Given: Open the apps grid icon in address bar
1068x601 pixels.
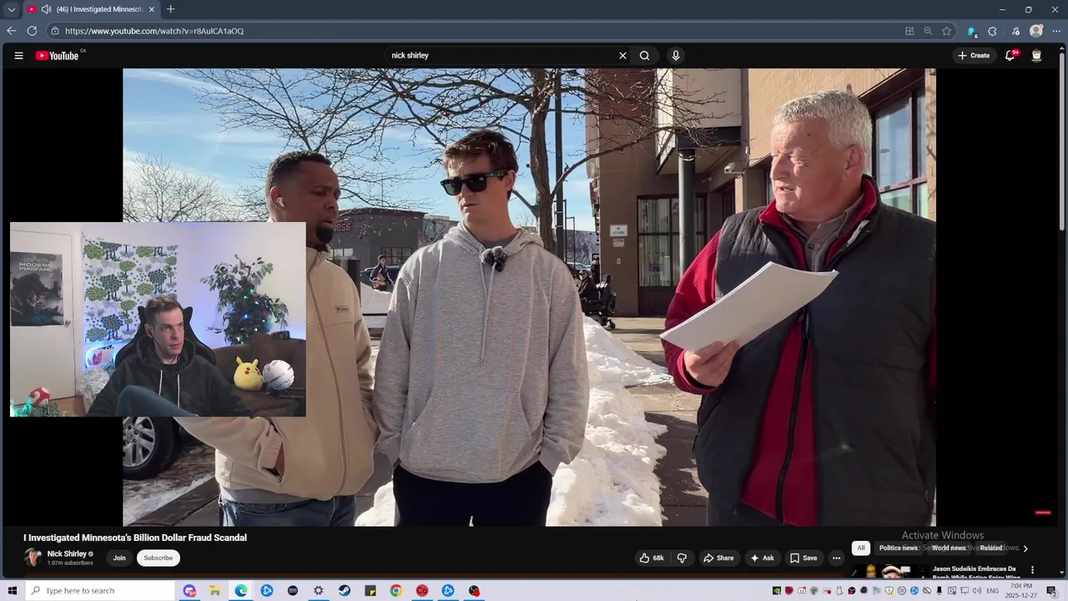Looking at the screenshot, I should pos(909,31).
